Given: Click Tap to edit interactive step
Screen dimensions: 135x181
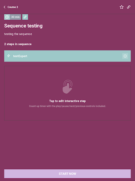Looking at the screenshot, I should (x=67, y=101).
